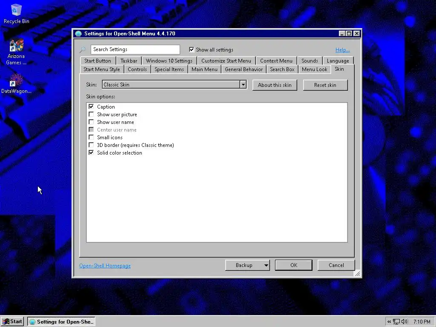
Task: Enable the Small icons option
Action: [x=91, y=137]
